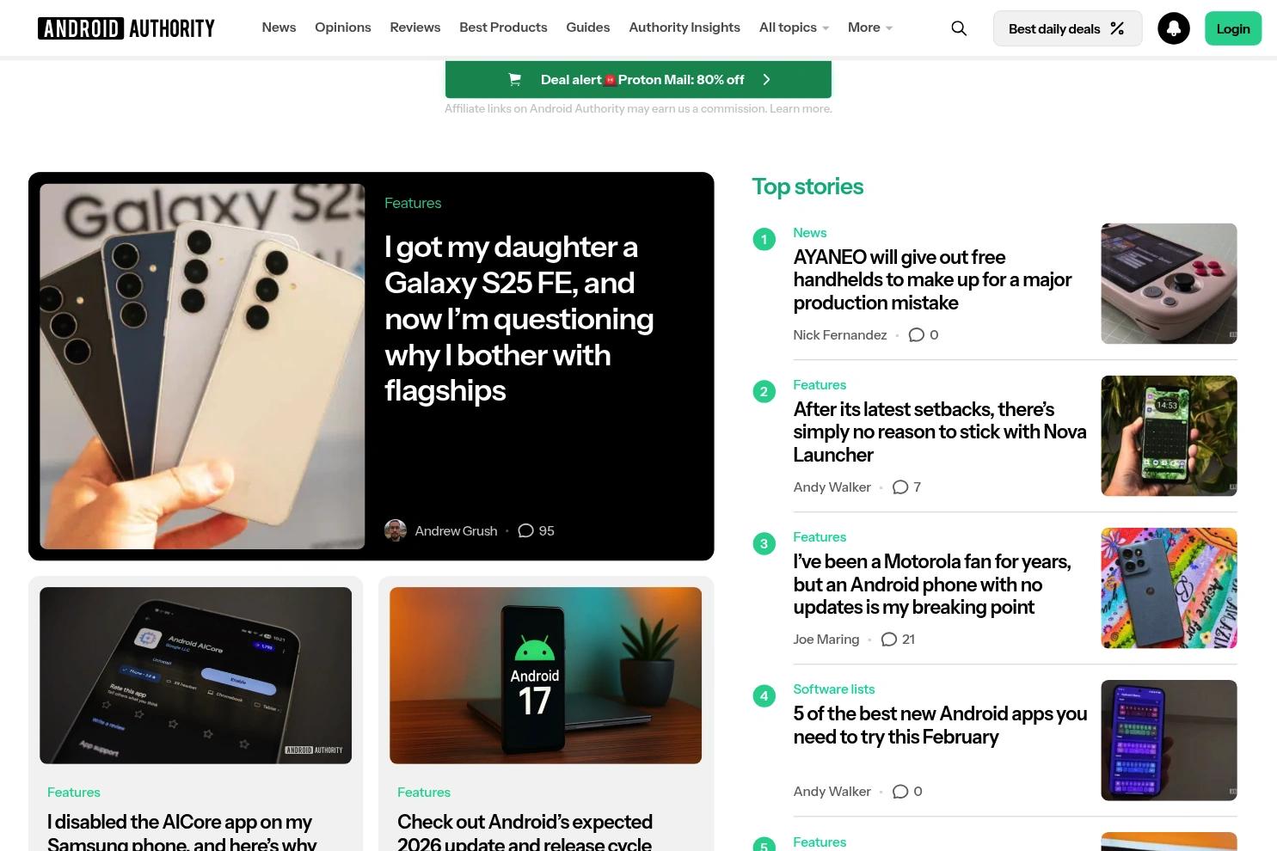
Task: Click the News category above AYANEO story
Action: tap(810, 233)
